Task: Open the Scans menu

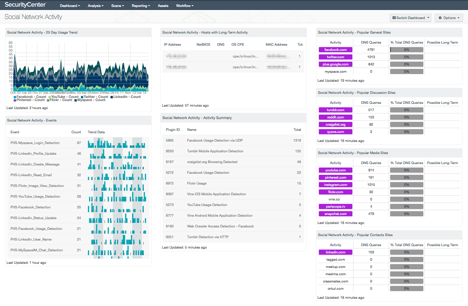Action: 118,6
